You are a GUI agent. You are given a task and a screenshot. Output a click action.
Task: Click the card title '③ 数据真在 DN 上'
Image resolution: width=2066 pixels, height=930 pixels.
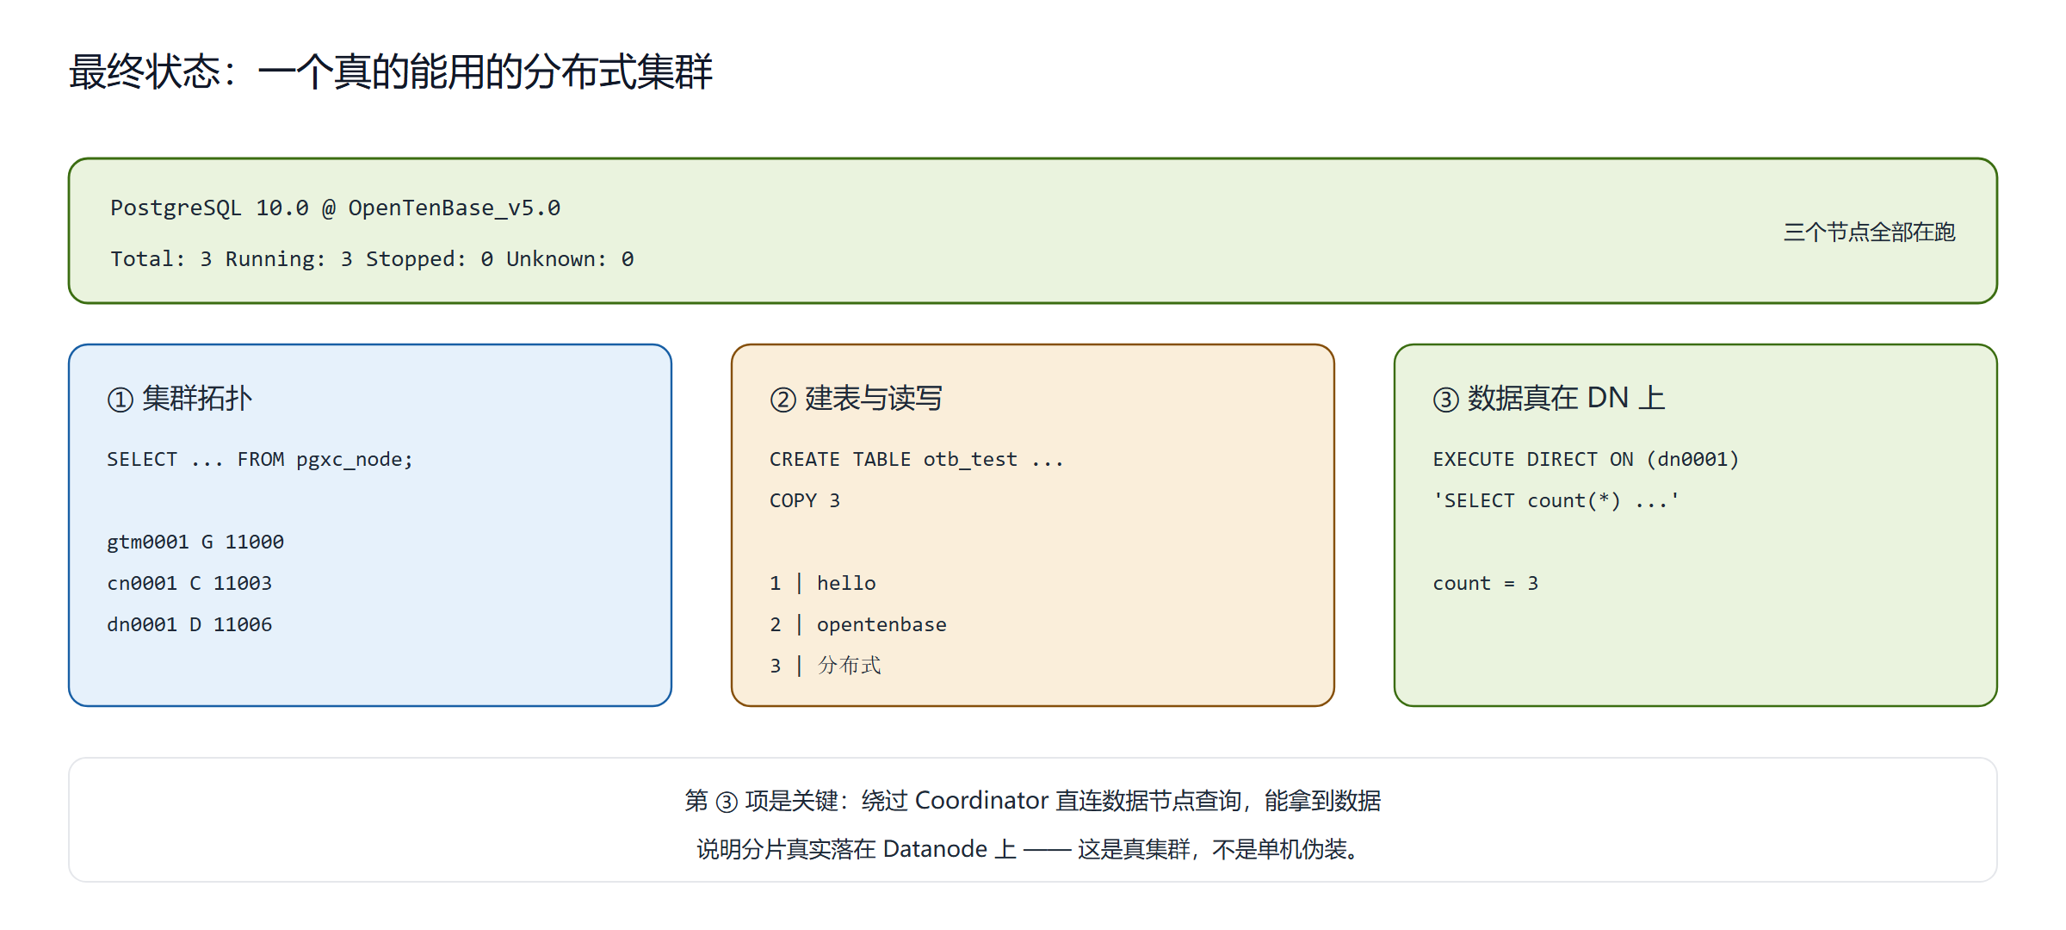pos(1549,399)
